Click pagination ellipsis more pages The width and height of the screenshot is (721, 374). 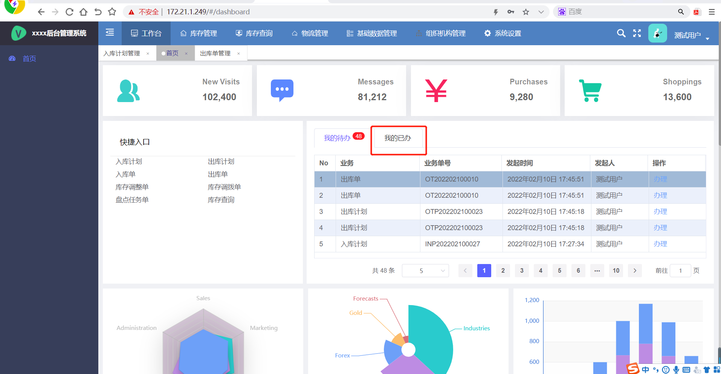[597, 270]
